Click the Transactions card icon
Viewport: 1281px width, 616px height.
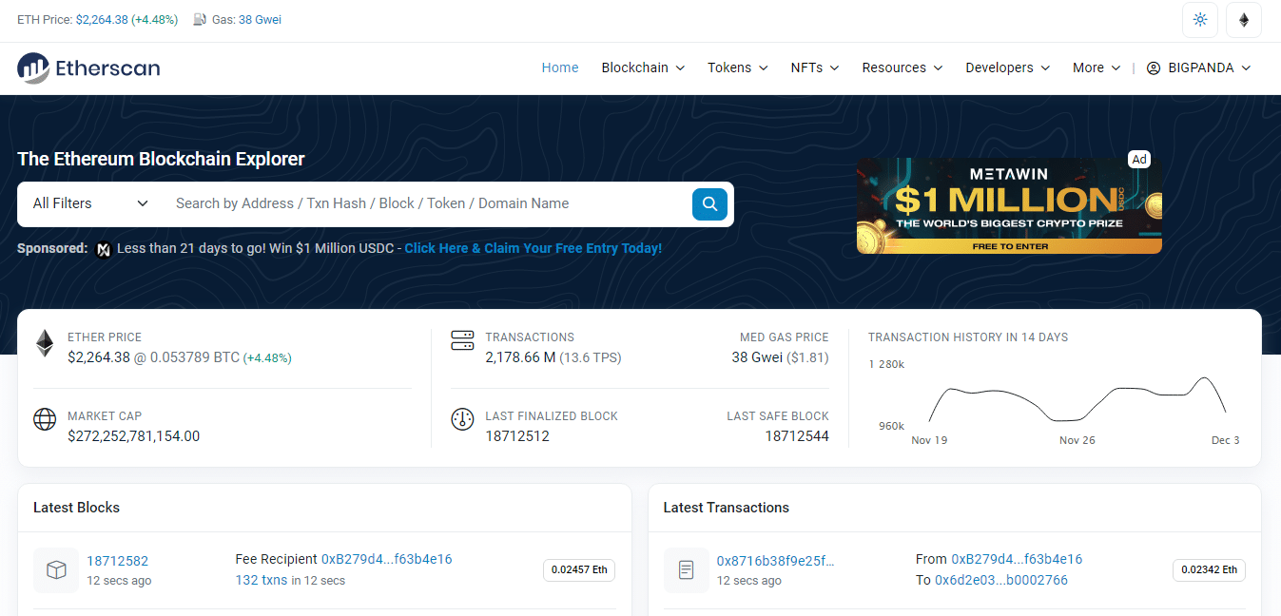pyautogui.click(x=462, y=339)
